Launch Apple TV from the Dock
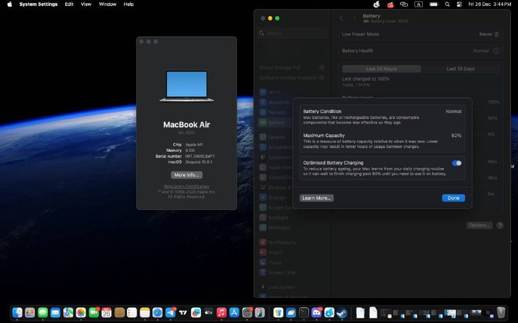Image resolution: width=518 pixels, height=323 pixels. (x=208, y=312)
